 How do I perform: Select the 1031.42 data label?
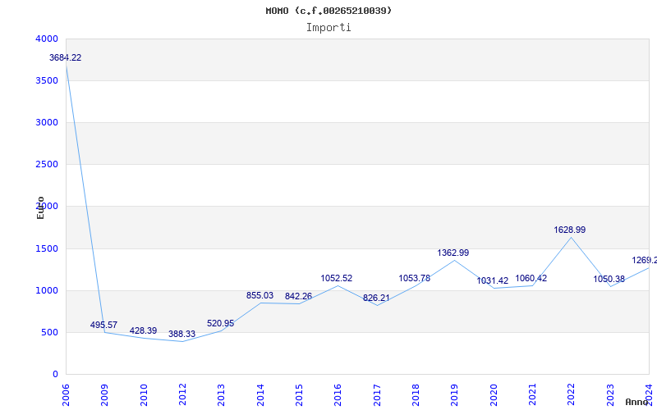click(x=492, y=281)
